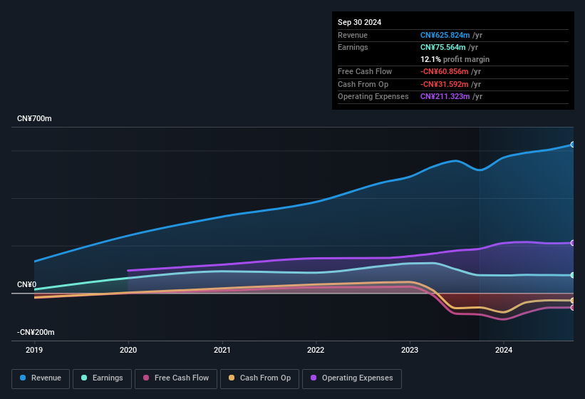Toggle Operating Expenses in the legend
Viewport: 585px width, 399px height.
click(x=352, y=378)
